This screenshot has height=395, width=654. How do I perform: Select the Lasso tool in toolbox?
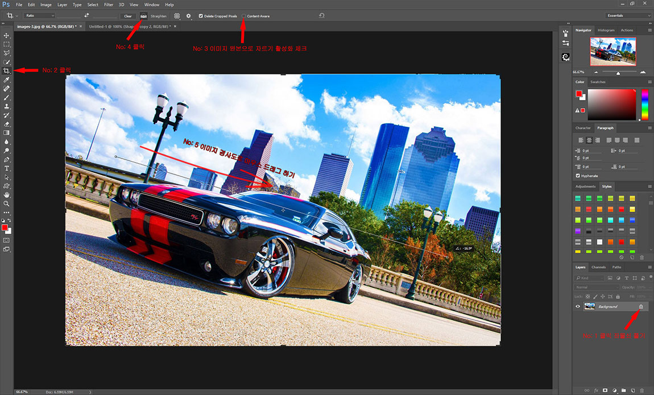point(6,53)
